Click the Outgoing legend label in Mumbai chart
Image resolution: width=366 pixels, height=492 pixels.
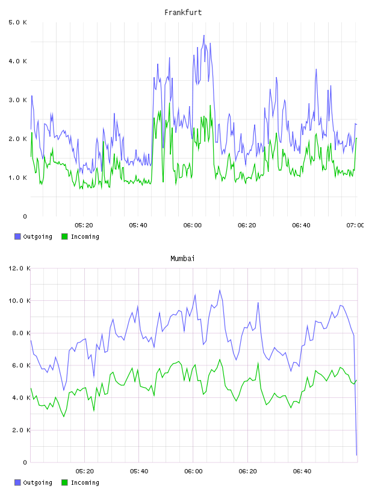(x=37, y=483)
